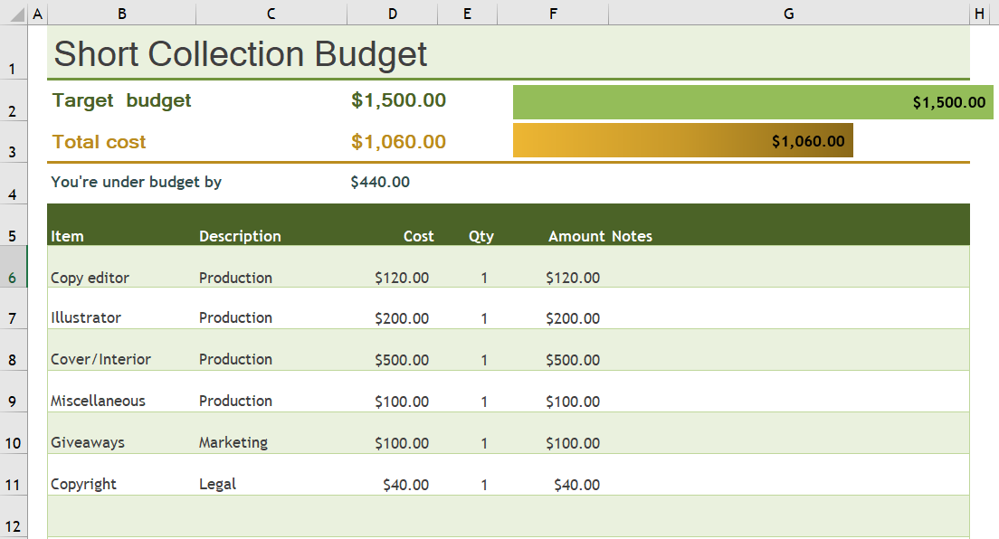Select the Marketing description cell
Screen dimensions: 999x539
pyautogui.click(x=233, y=442)
